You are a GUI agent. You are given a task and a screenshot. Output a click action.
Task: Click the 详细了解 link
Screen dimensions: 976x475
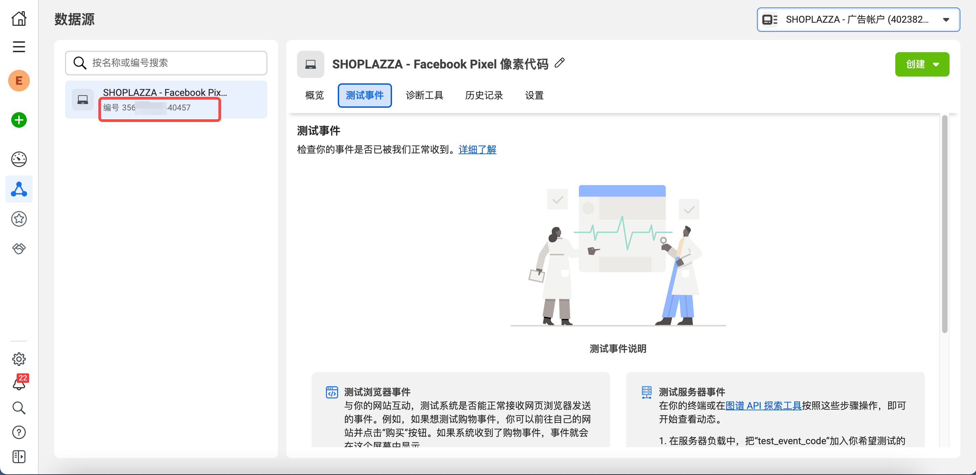coord(477,150)
